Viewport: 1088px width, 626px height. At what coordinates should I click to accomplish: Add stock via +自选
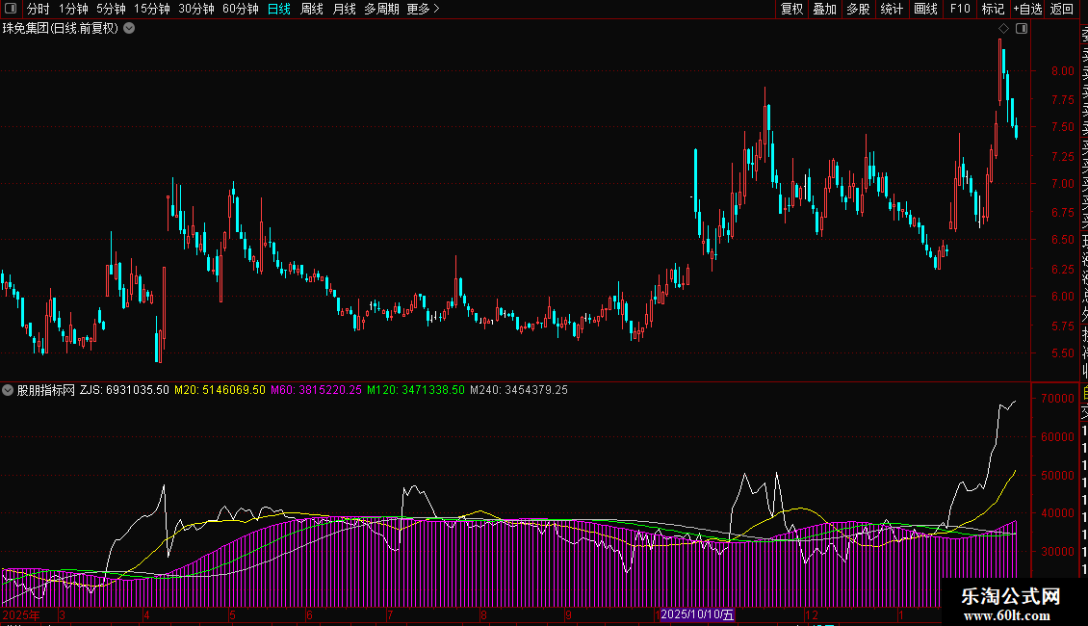[x=1027, y=9]
